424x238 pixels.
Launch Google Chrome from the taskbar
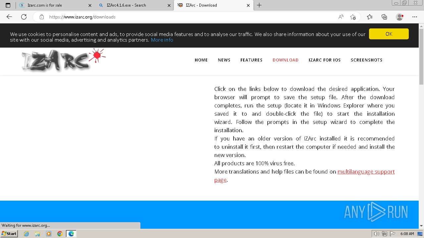point(60,234)
